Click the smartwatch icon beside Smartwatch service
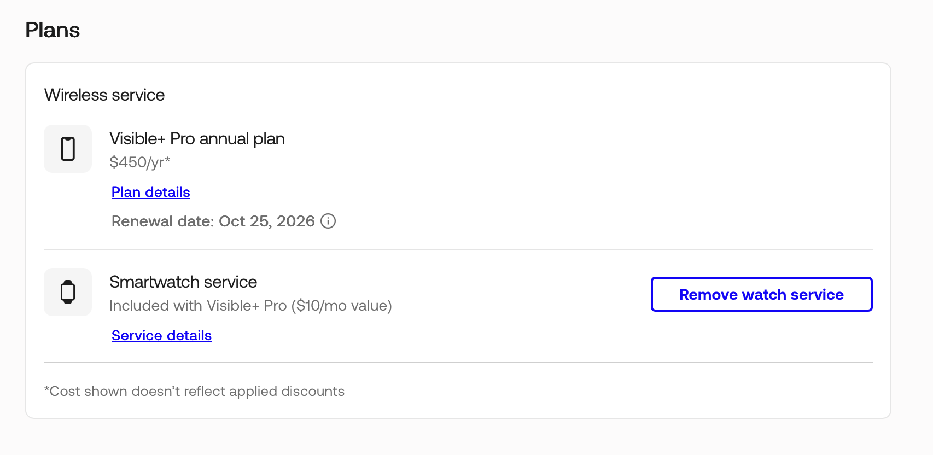The image size is (933, 455). click(x=68, y=292)
